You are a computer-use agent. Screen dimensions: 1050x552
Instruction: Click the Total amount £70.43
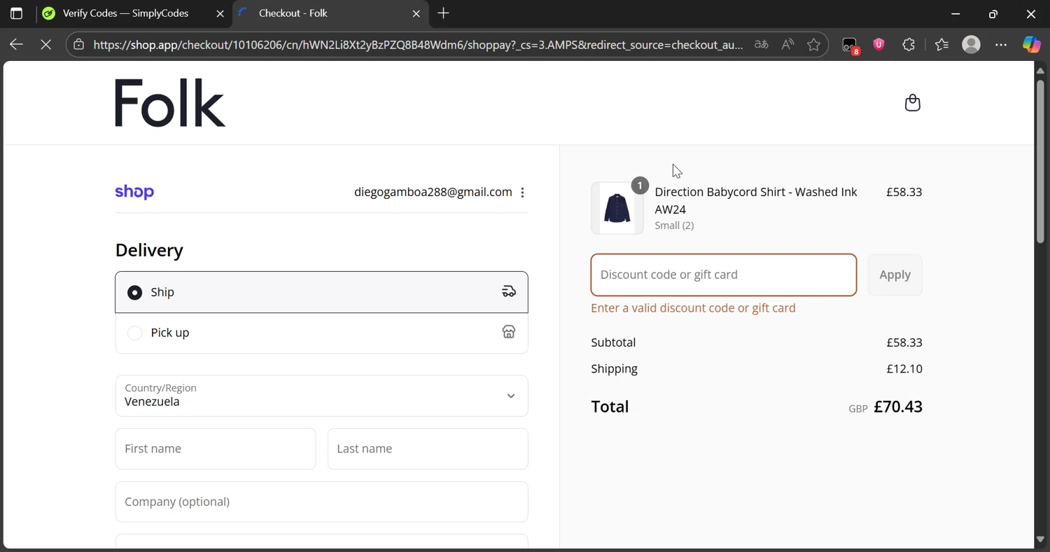click(x=898, y=407)
